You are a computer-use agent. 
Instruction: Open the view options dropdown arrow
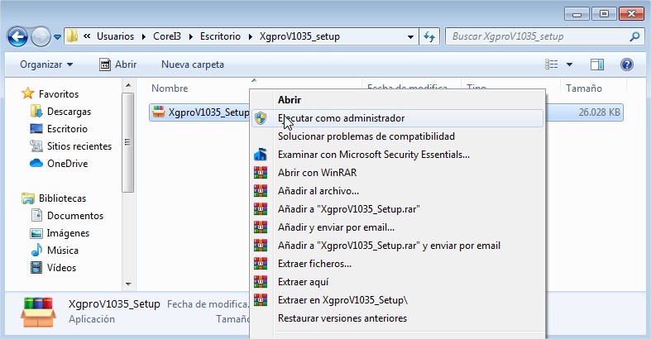pyautogui.click(x=569, y=64)
